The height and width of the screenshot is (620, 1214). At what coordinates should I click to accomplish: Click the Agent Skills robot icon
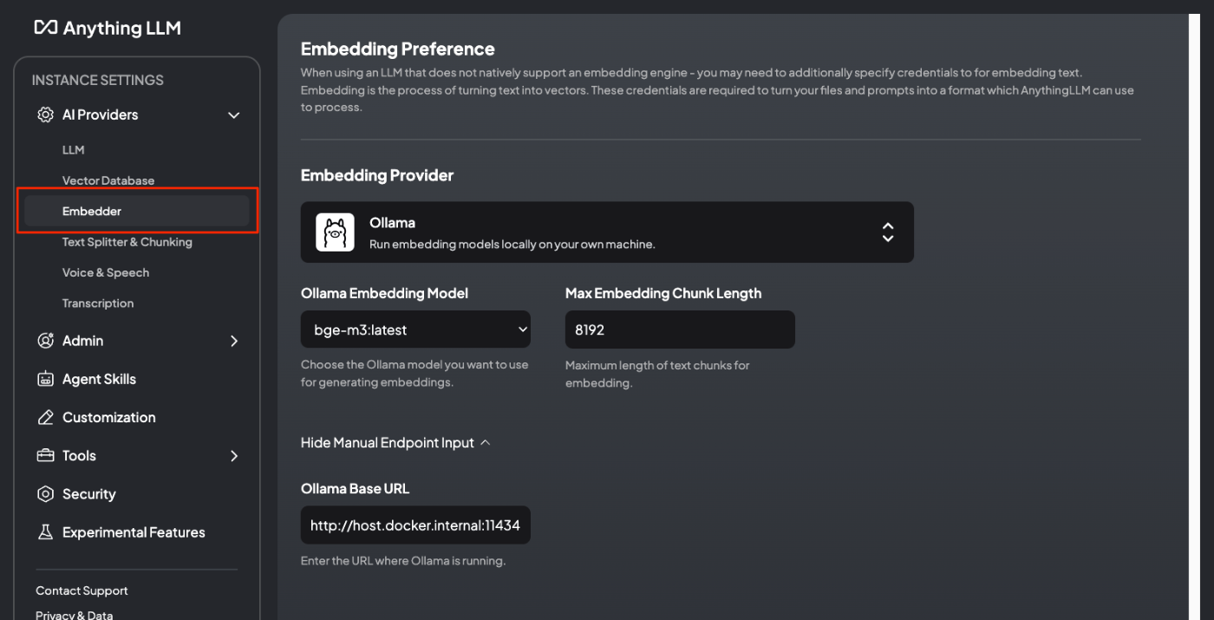point(46,379)
